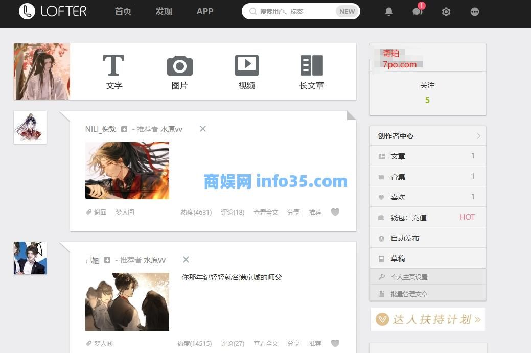
Task: Open messages chat bubble icon
Action: pyautogui.click(x=417, y=12)
